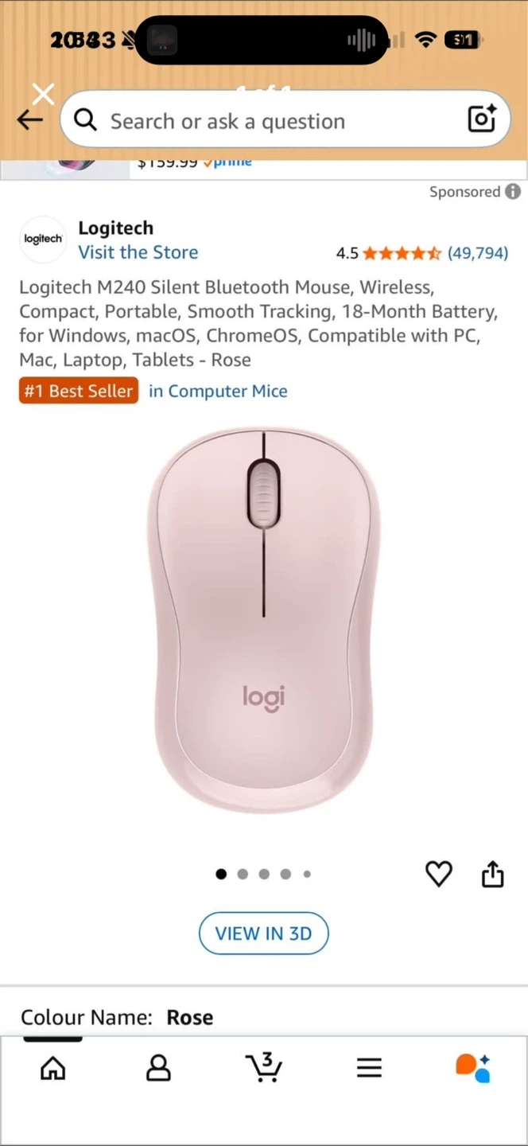This screenshot has width=528, height=1146.
Task: Tap the VIEW IN 3D button
Action: point(263,933)
